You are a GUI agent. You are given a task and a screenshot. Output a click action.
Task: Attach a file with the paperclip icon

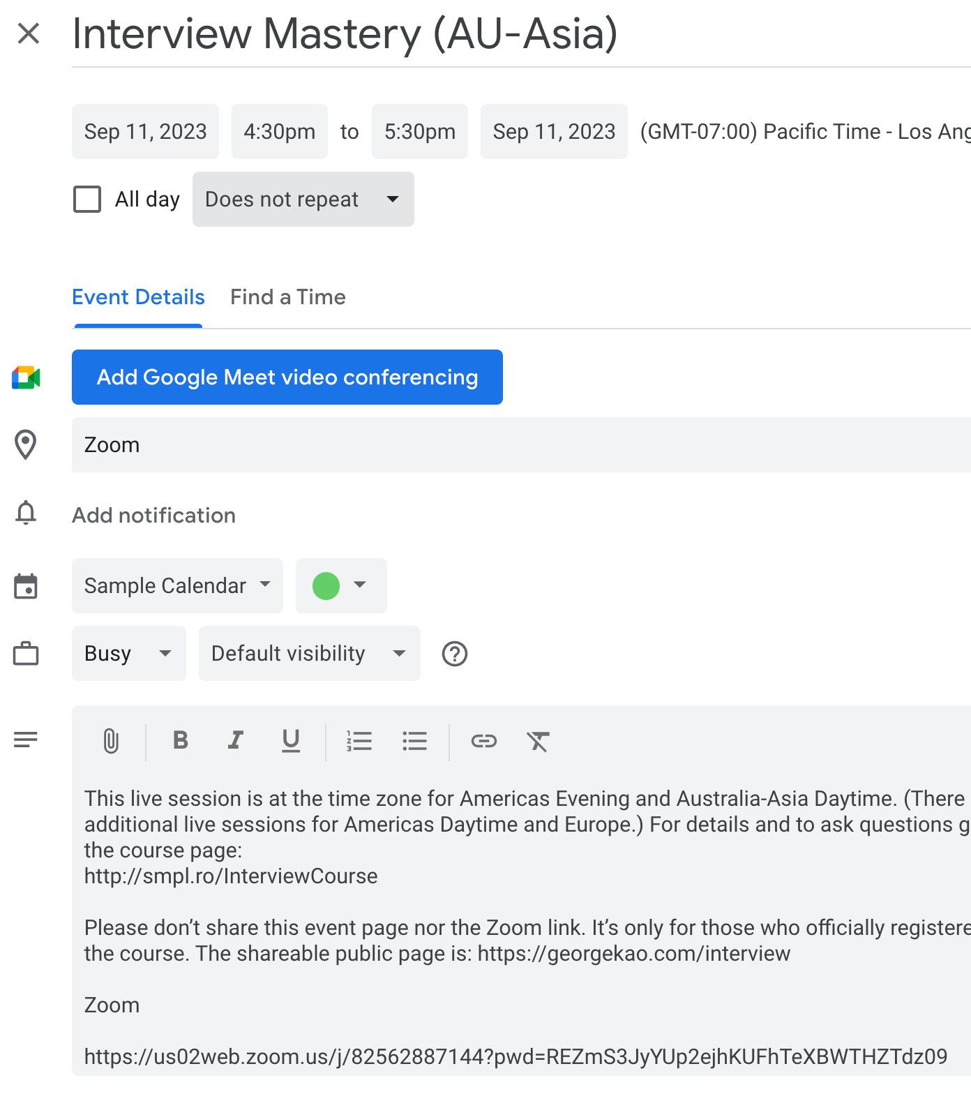tap(111, 741)
